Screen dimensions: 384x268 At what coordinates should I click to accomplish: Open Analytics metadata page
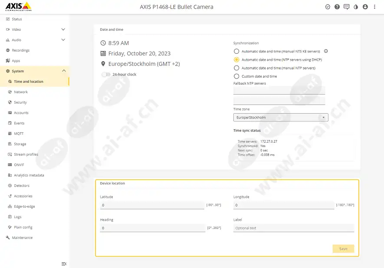click(35, 175)
